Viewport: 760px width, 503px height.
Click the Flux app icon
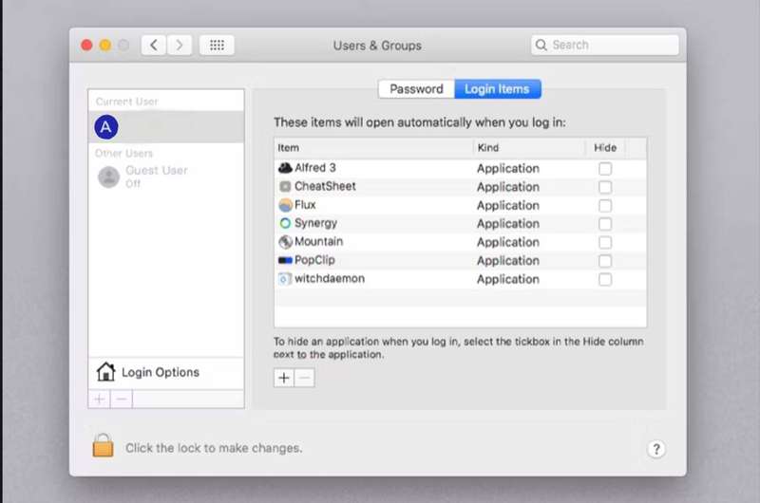click(x=286, y=205)
